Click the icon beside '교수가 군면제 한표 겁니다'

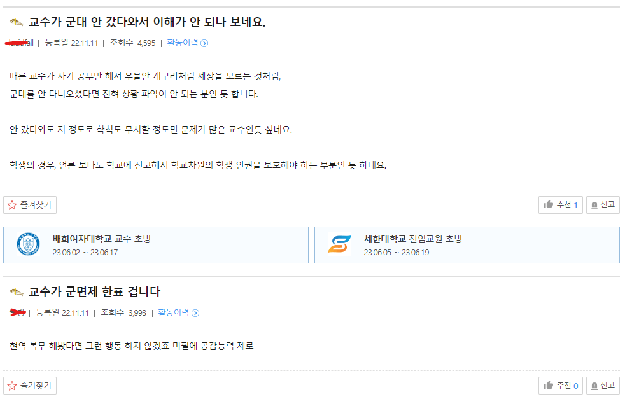(x=17, y=292)
